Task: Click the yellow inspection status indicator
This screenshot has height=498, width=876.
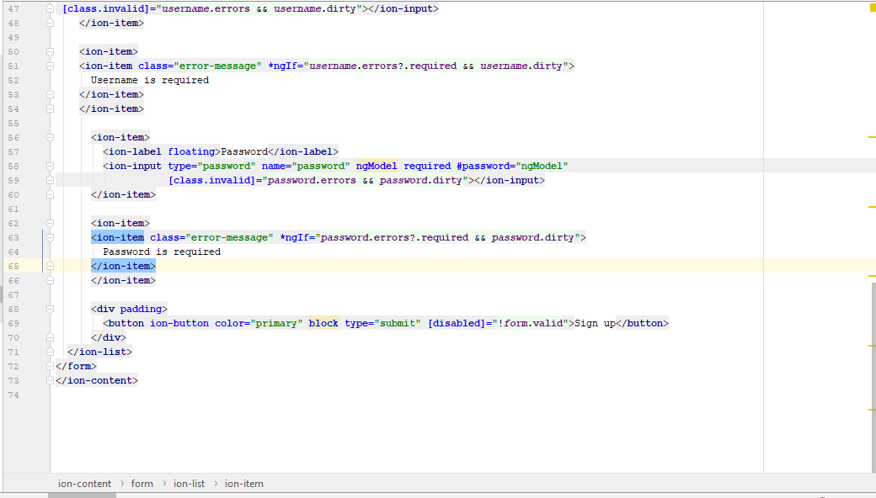Action: (x=871, y=6)
